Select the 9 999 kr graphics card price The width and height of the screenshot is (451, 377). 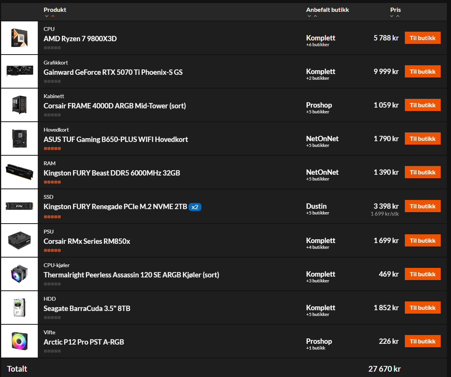click(386, 72)
